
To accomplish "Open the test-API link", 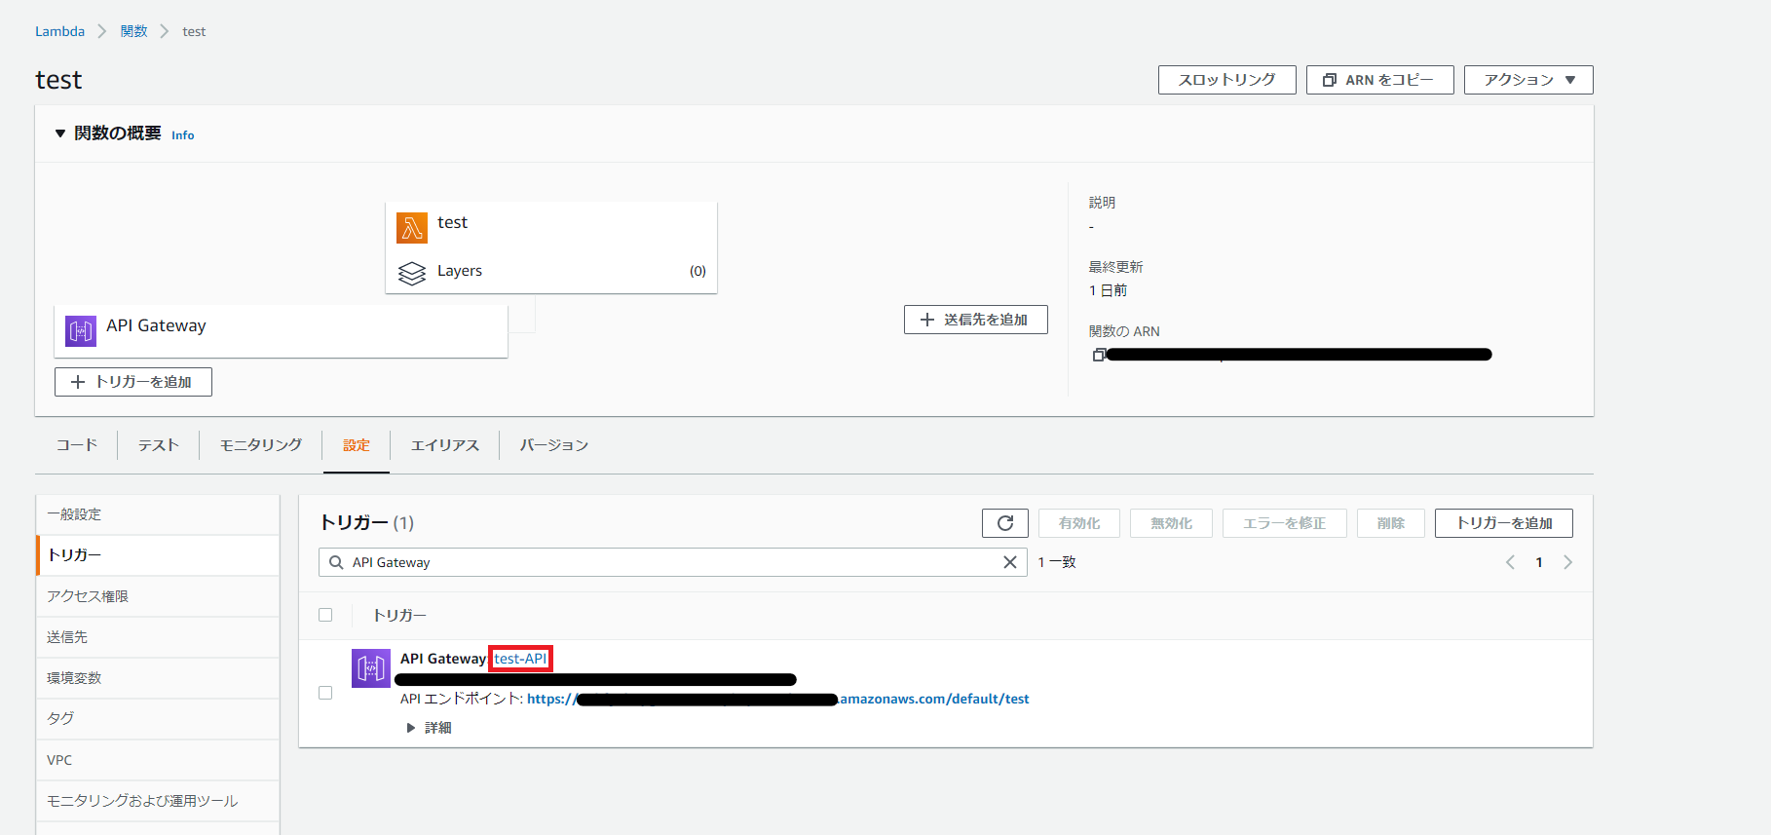I will pyautogui.click(x=520, y=659).
